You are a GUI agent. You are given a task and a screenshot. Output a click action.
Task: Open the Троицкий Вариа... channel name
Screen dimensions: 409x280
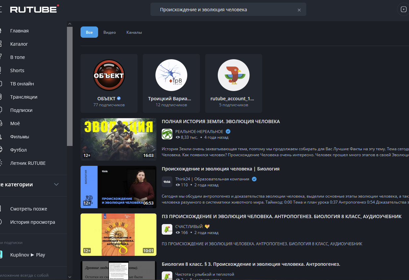170,99
